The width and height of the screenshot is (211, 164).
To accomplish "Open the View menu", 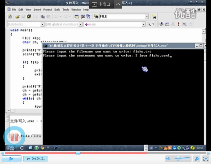I will click(28, 10).
